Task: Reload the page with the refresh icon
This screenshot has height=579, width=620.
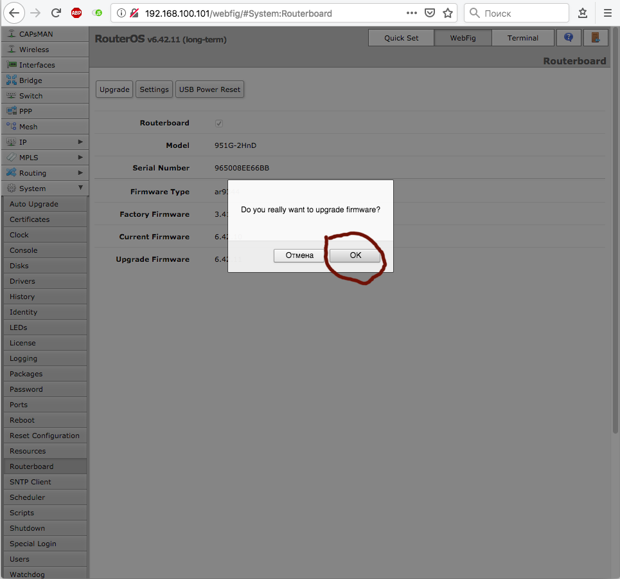Action: [x=56, y=13]
